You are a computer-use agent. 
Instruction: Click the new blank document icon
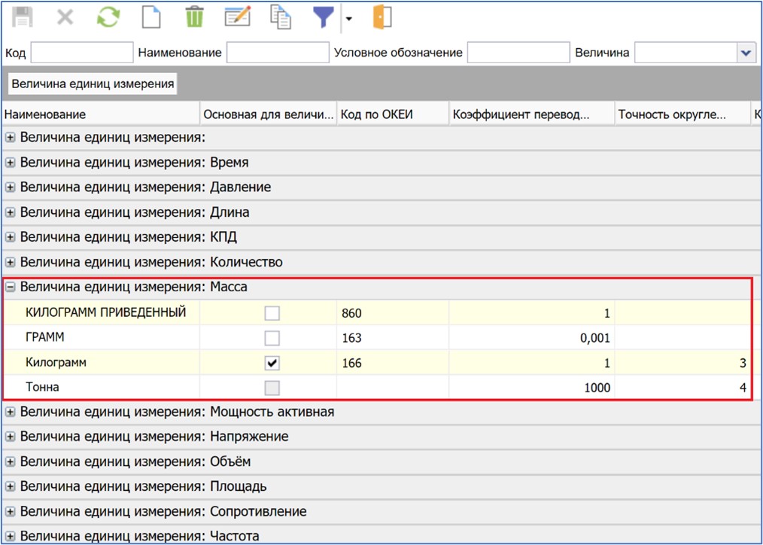152,17
